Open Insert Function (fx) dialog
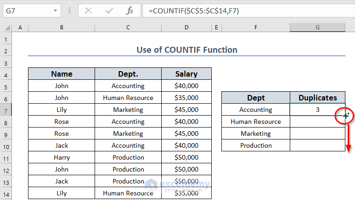The width and height of the screenshot is (355, 200). 130,10
